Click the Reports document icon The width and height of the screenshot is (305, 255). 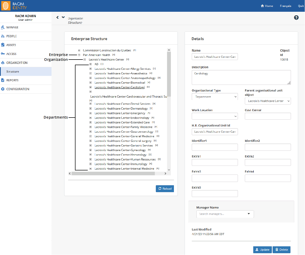3,80
